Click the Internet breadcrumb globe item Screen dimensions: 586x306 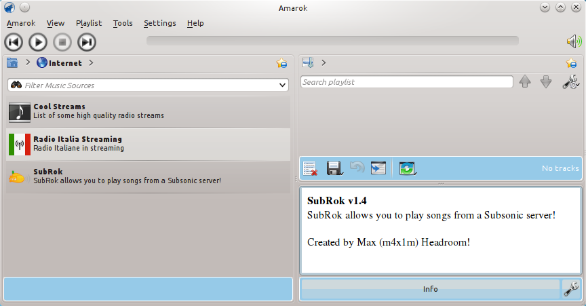(x=59, y=63)
